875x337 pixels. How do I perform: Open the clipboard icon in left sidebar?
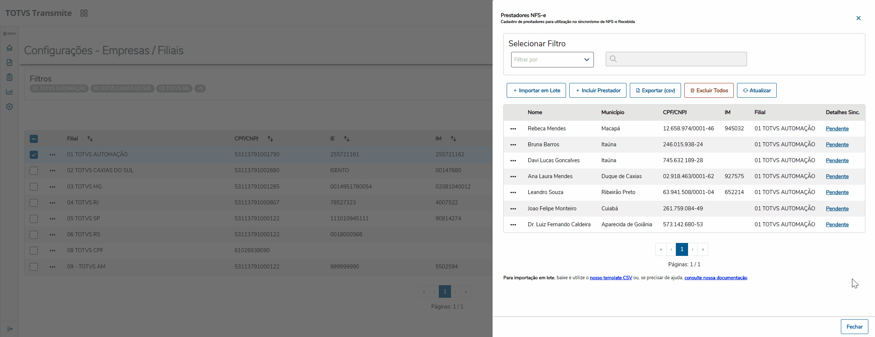pos(10,77)
